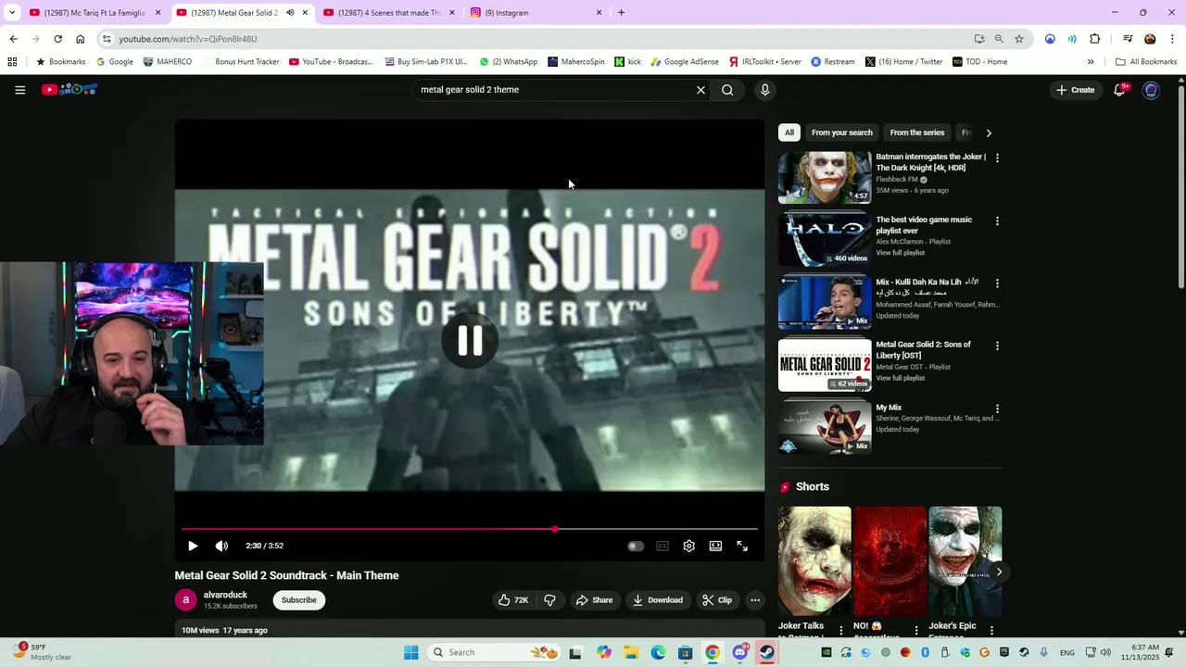Open Batman interrogates the Joker thumbnail
1186x667 pixels.
pos(825,177)
